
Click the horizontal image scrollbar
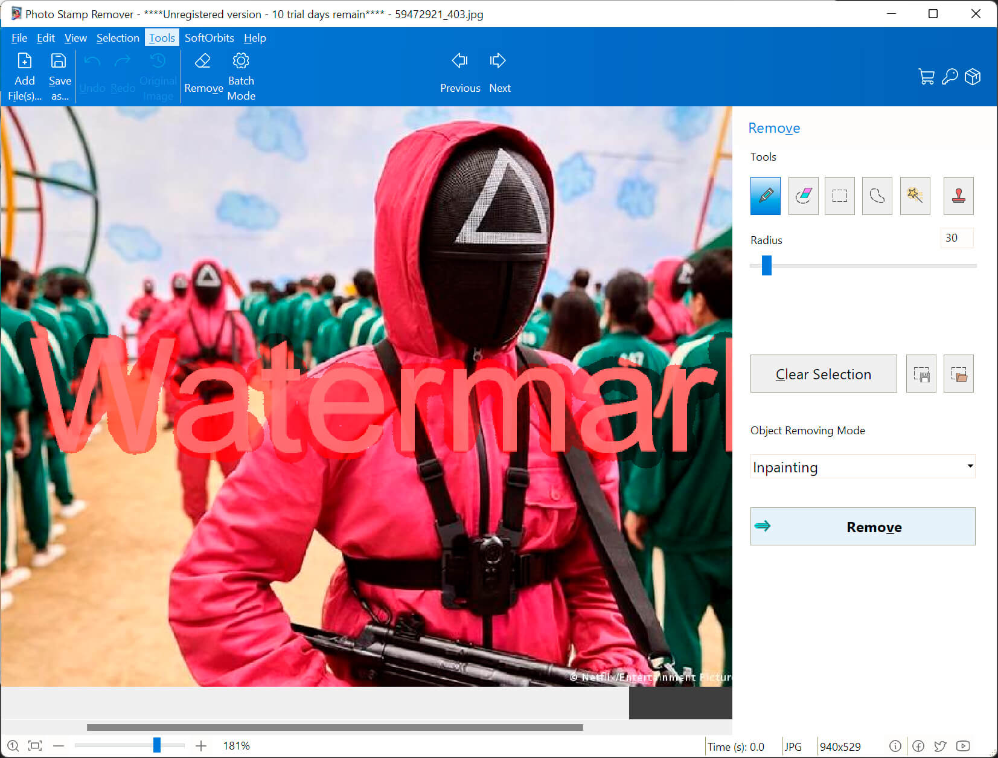coord(334,727)
